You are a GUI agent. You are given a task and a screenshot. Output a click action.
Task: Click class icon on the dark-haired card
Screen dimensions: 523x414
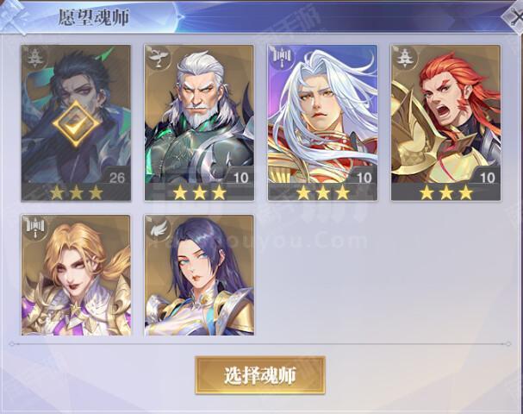[x=34, y=59]
